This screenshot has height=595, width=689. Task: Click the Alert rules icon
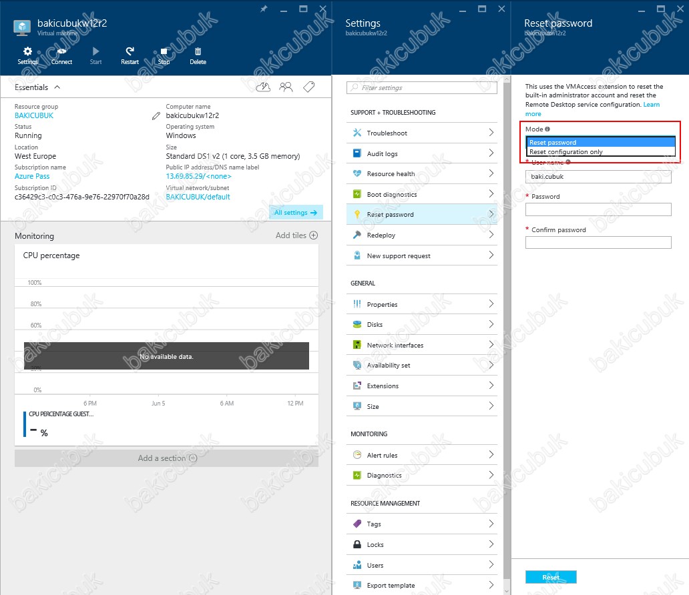357,455
